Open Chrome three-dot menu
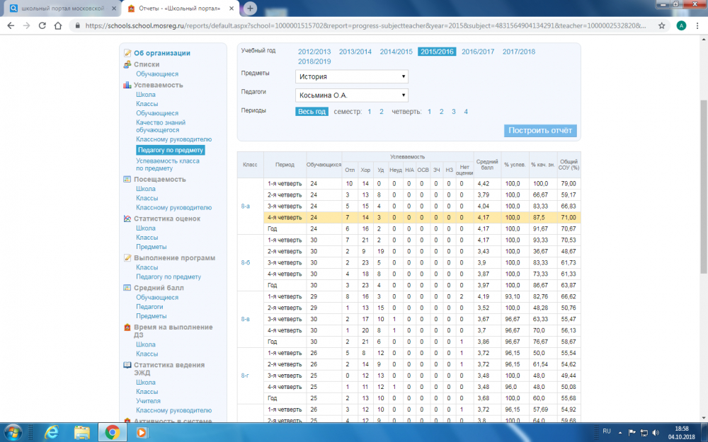Screen dimensions: 708x442 [698, 25]
